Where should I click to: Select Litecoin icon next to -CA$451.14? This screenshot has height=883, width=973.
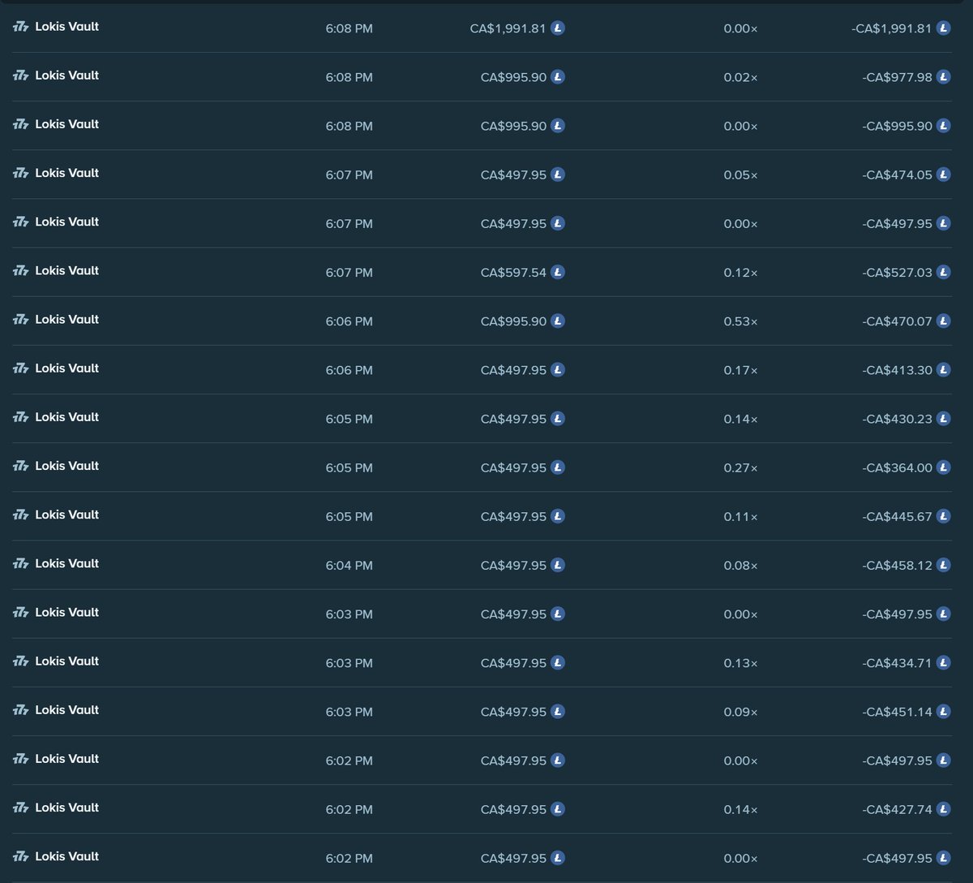pyautogui.click(x=943, y=711)
